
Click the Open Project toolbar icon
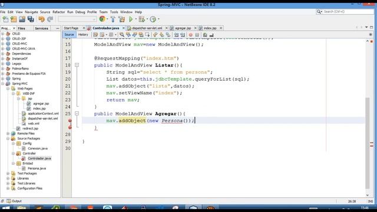pyautogui.click(x=22, y=19)
